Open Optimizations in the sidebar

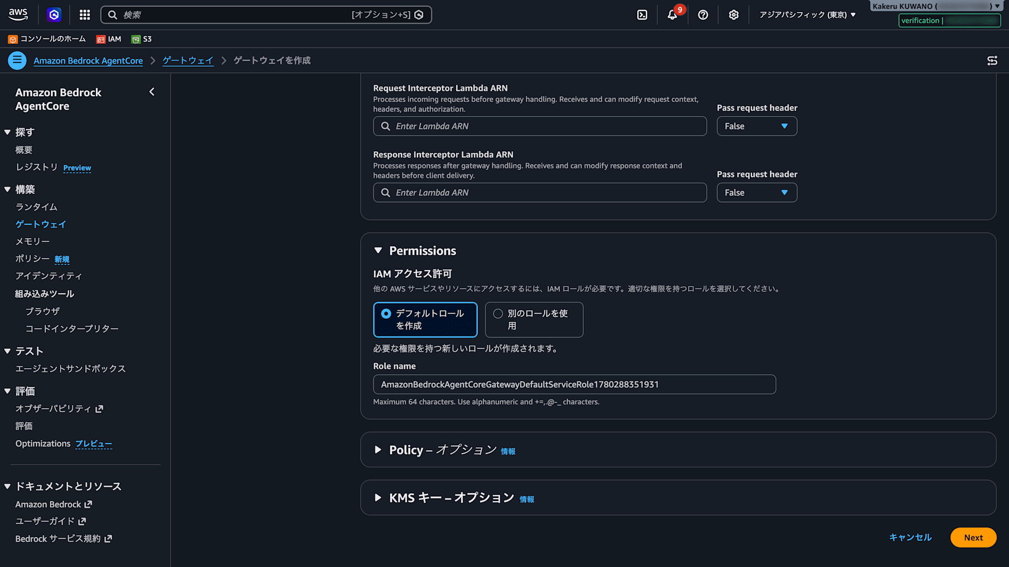(43, 443)
